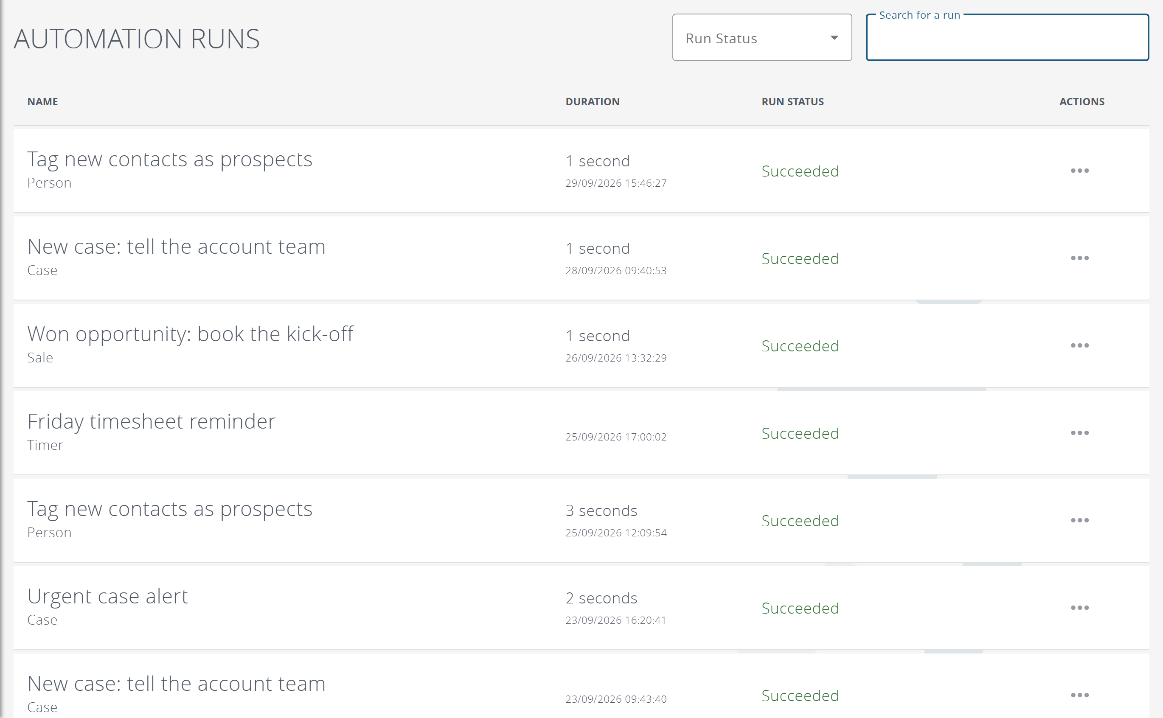Image resolution: width=1163 pixels, height=718 pixels.
Task: Open the Won opportunity: book the kick-off run
Action: point(190,334)
